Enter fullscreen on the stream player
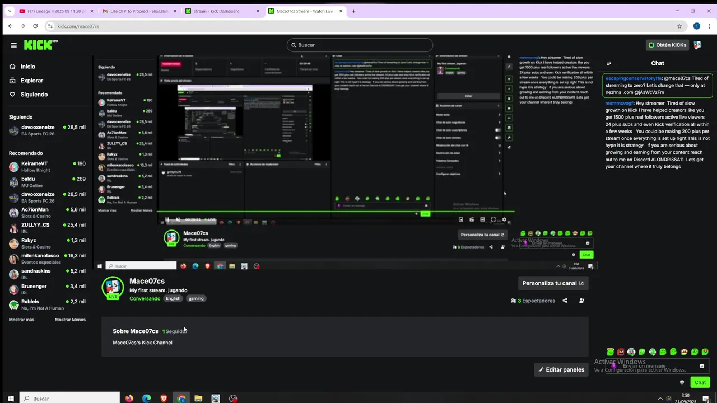This screenshot has height=403, width=717. (x=493, y=219)
